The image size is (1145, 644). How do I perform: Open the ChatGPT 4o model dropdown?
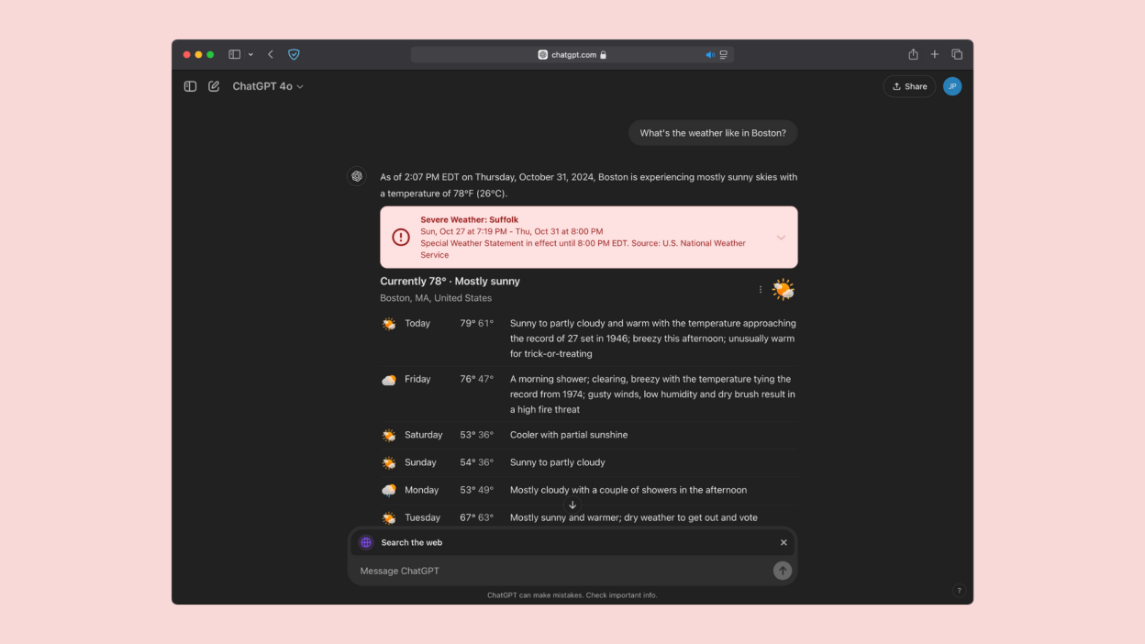click(267, 86)
